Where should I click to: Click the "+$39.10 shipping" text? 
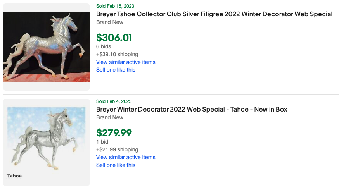point(117,54)
